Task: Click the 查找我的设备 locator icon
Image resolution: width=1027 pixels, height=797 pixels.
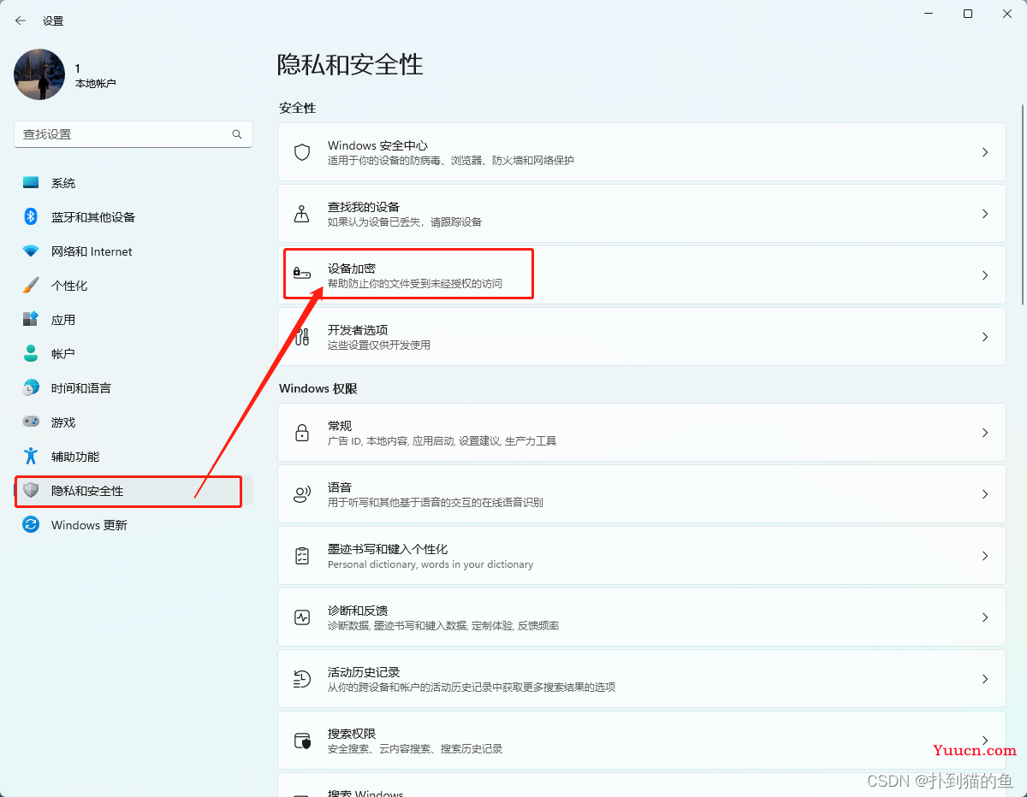Action: click(302, 214)
